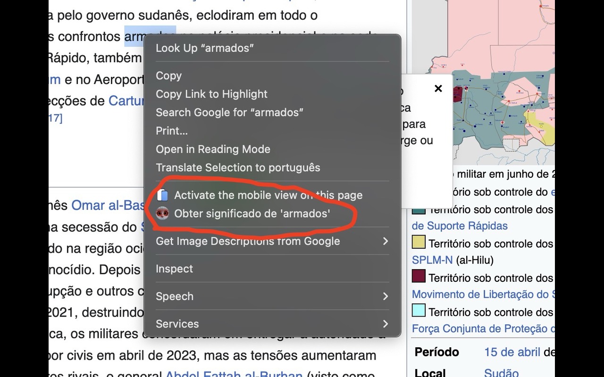Click the mobile view clipboard icon

pyautogui.click(x=162, y=195)
